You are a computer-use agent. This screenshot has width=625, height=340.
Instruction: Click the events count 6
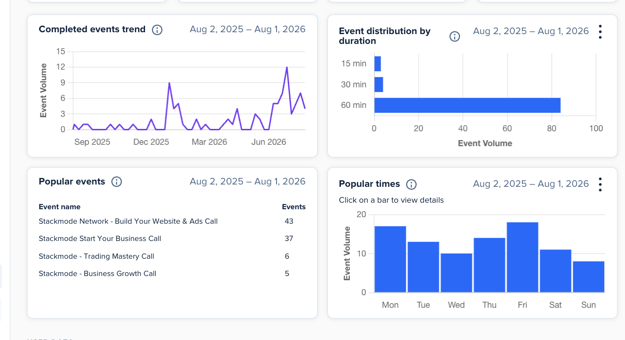(x=287, y=256)
